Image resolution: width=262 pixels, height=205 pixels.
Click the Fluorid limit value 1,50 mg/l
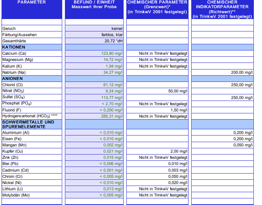[179, 110]
